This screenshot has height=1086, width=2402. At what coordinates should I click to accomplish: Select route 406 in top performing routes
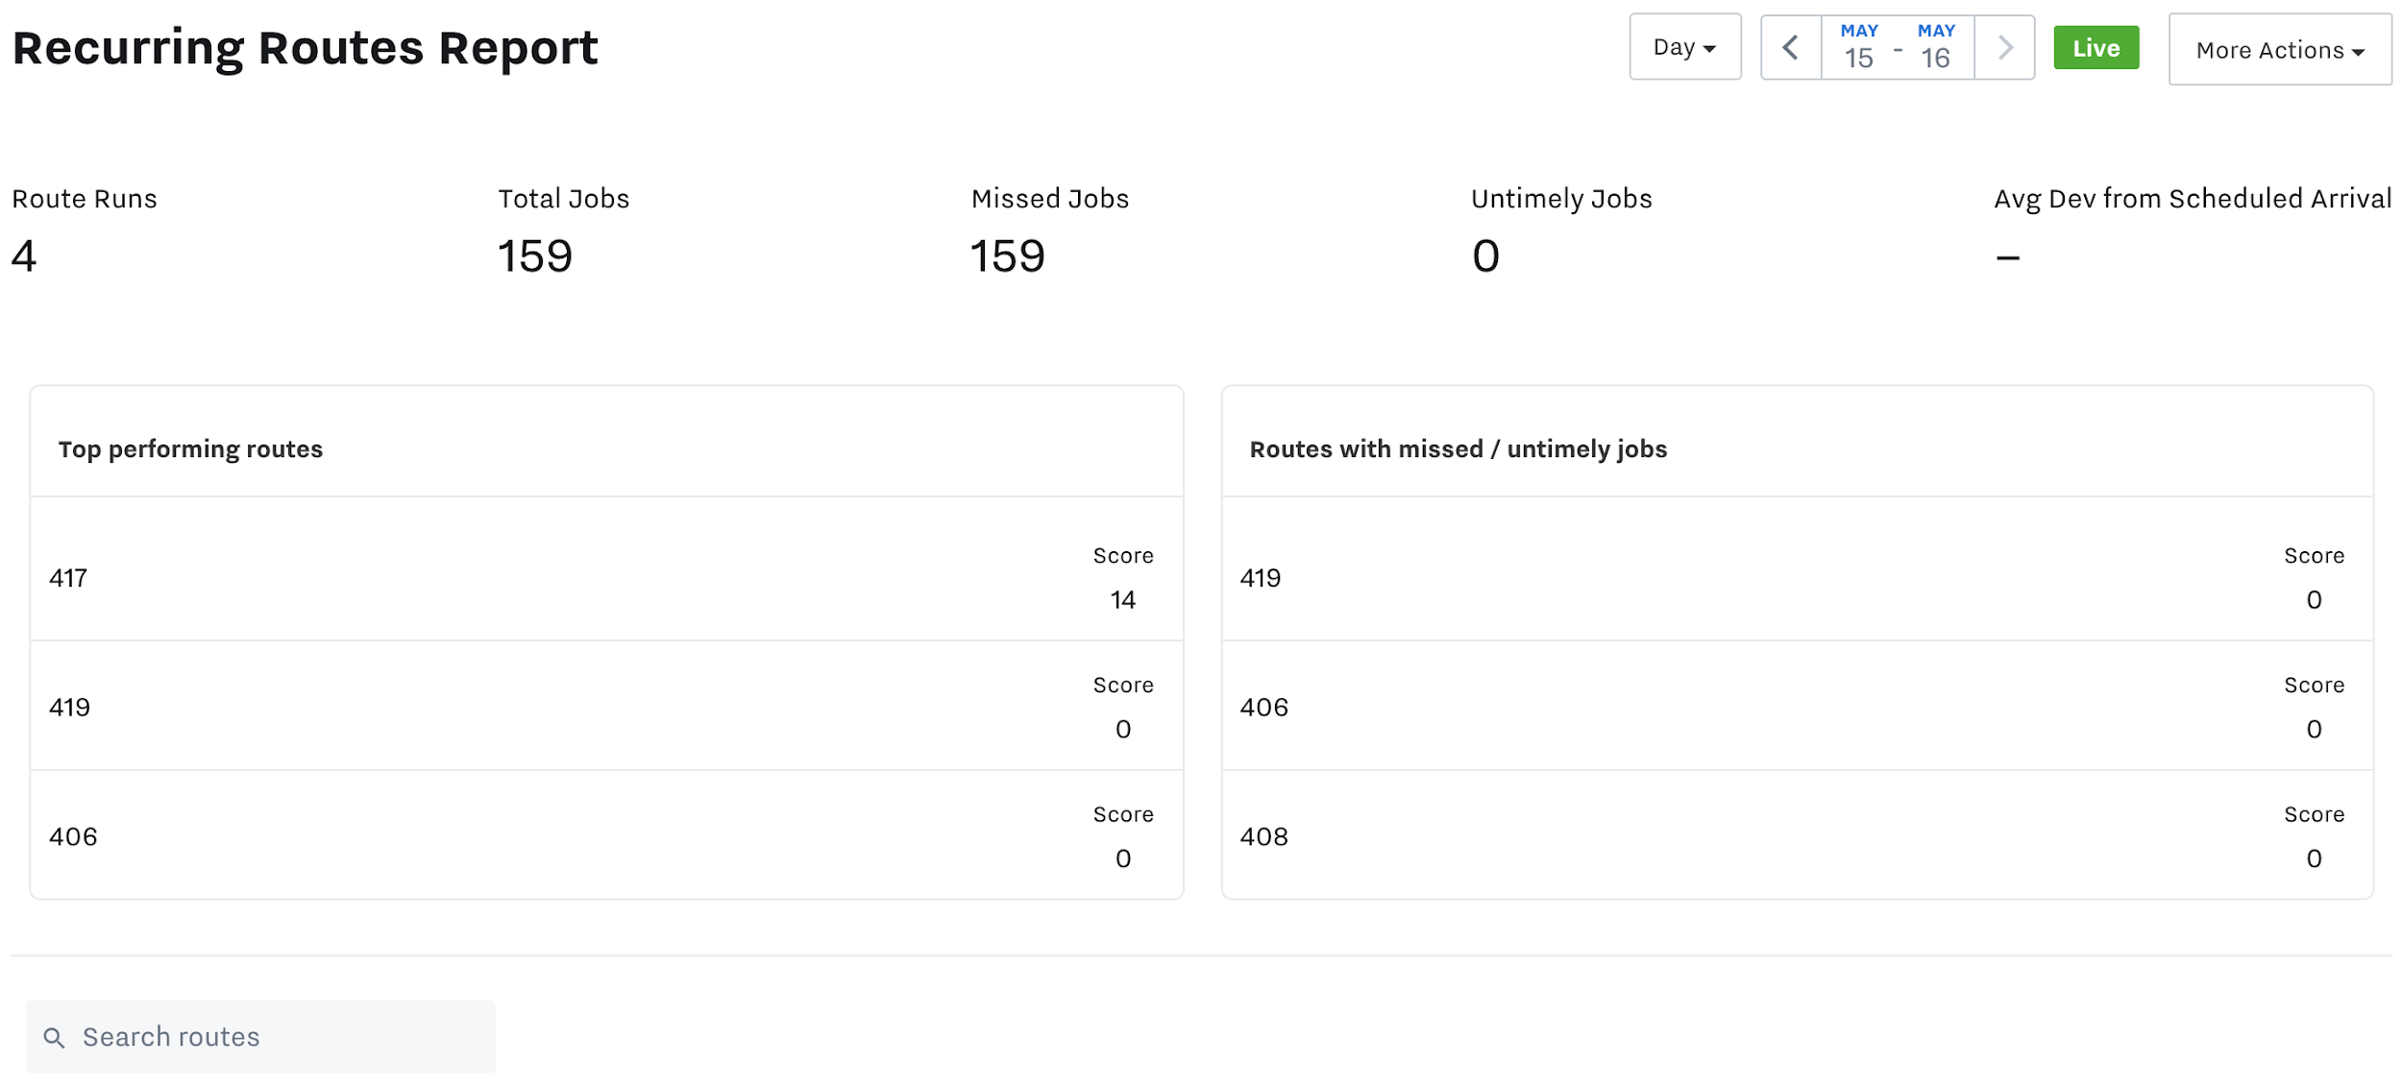(73, 837)
